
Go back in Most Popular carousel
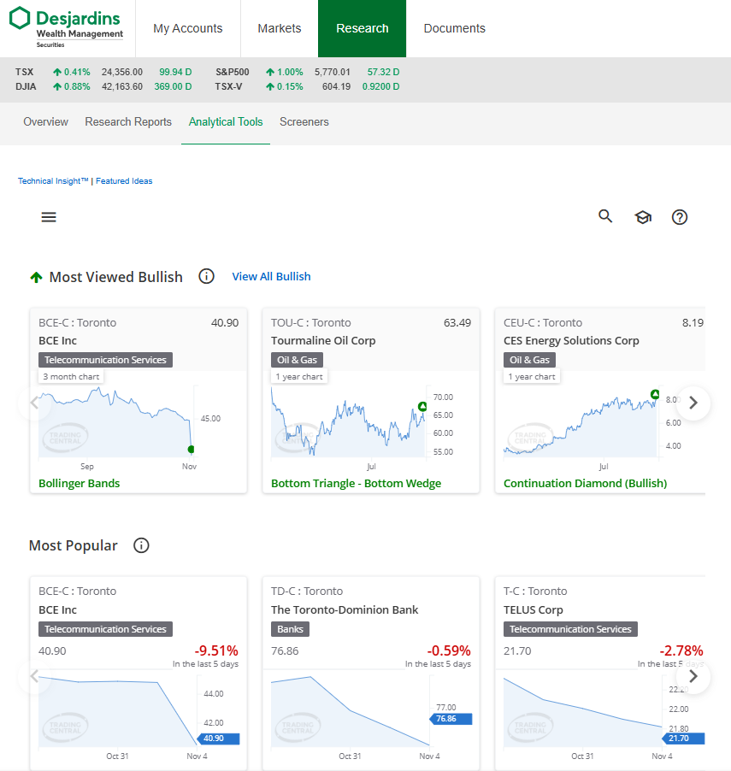click(x=34, y=677)
